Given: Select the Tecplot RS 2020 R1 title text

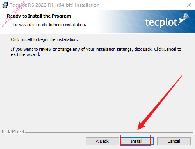Looking at the screenshot, I should pyautogui.click(x=32, y=5).
